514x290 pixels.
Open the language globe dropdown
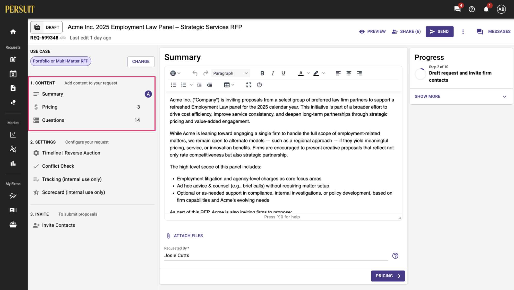pos(175,73)
